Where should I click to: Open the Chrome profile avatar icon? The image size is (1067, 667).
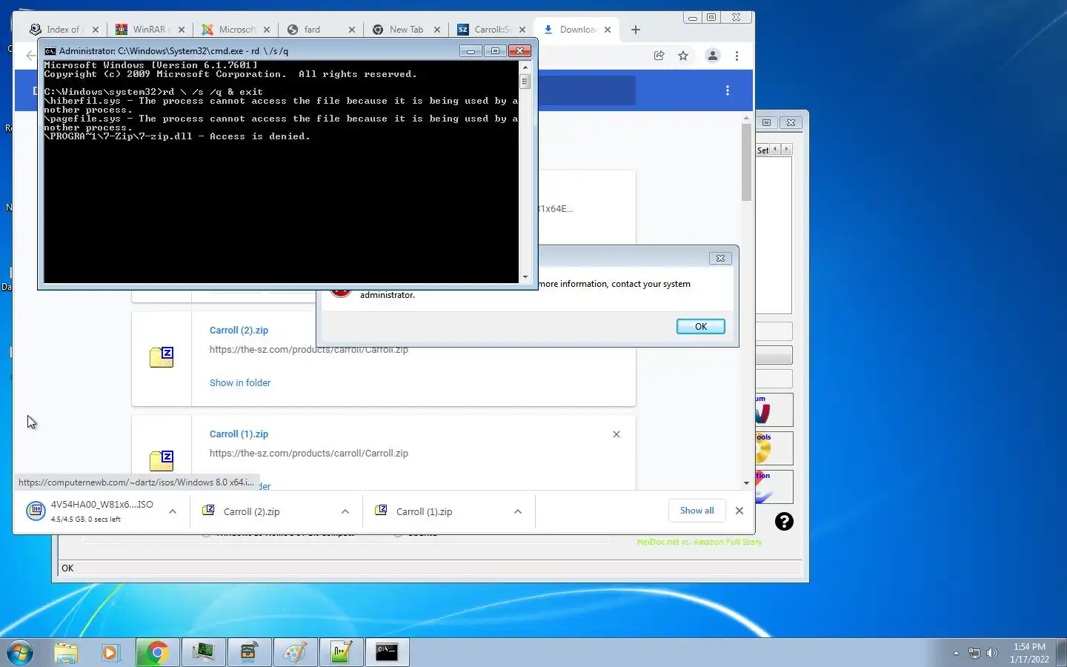pos(713,56)
